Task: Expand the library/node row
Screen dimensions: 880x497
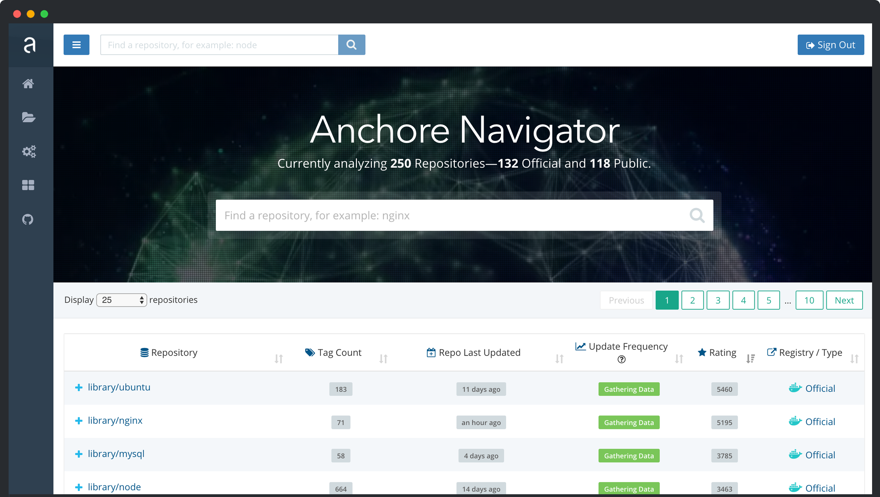Action: (79, 487)
